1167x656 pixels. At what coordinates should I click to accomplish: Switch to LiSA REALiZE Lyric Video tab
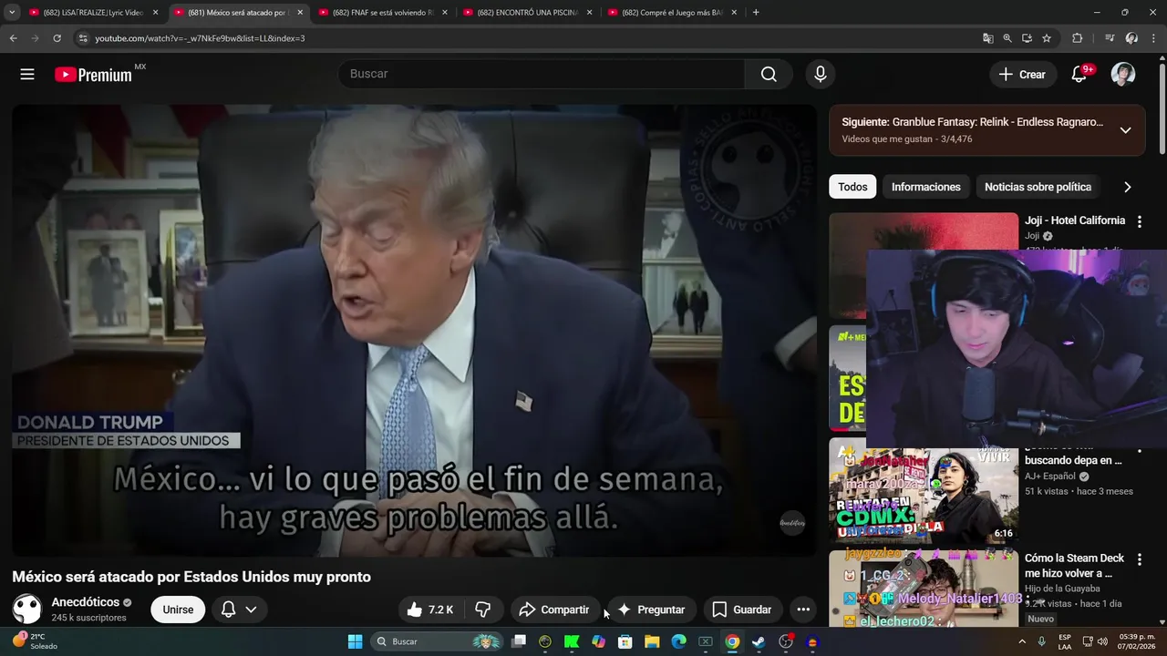[92, 13]
